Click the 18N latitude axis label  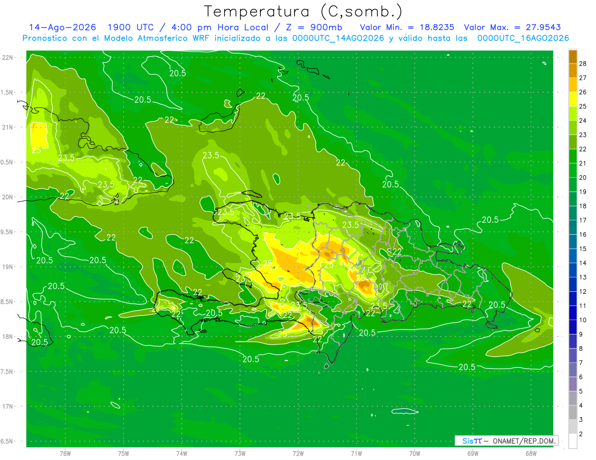click(7, 336)
